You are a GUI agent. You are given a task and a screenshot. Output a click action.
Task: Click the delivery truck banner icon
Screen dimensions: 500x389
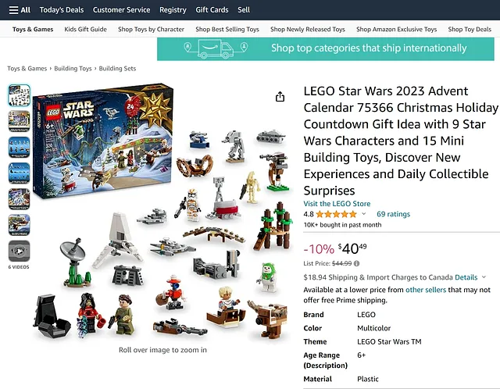216,48
